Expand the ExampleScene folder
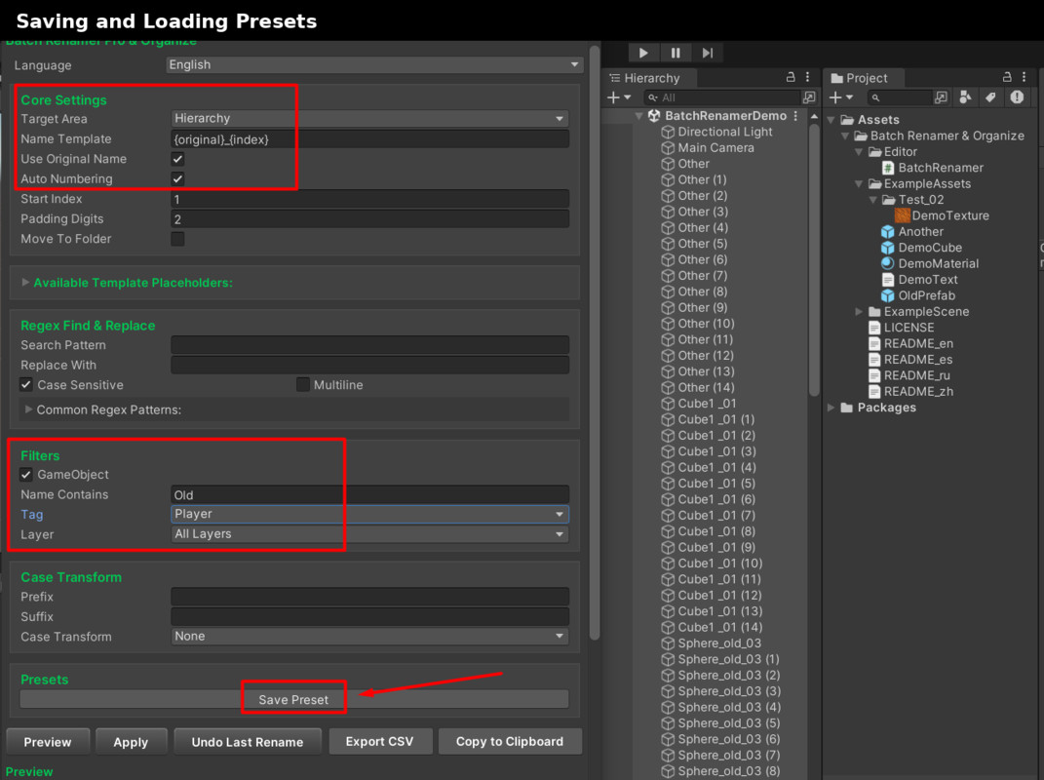The image size is (1044, 780). click(859, 312)
